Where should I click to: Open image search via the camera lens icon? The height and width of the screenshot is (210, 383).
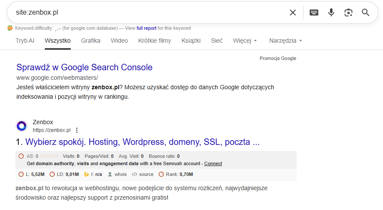[348, 13]
